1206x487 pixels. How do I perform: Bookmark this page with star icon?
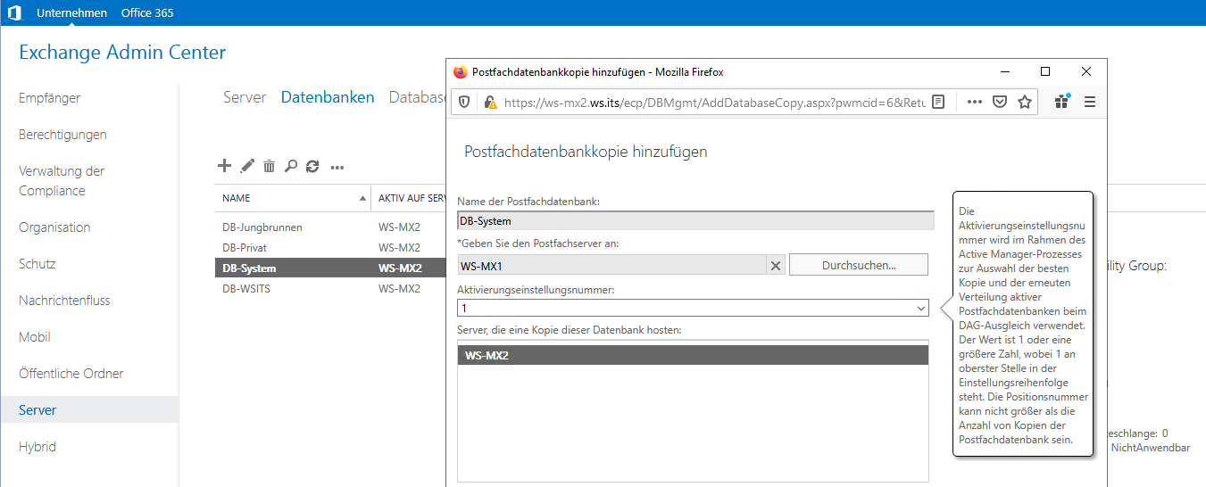click(x=1025, y=102)
